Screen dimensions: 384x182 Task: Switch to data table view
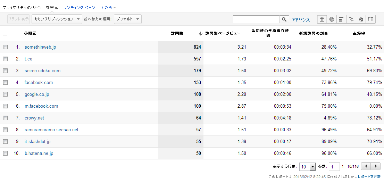322,19
